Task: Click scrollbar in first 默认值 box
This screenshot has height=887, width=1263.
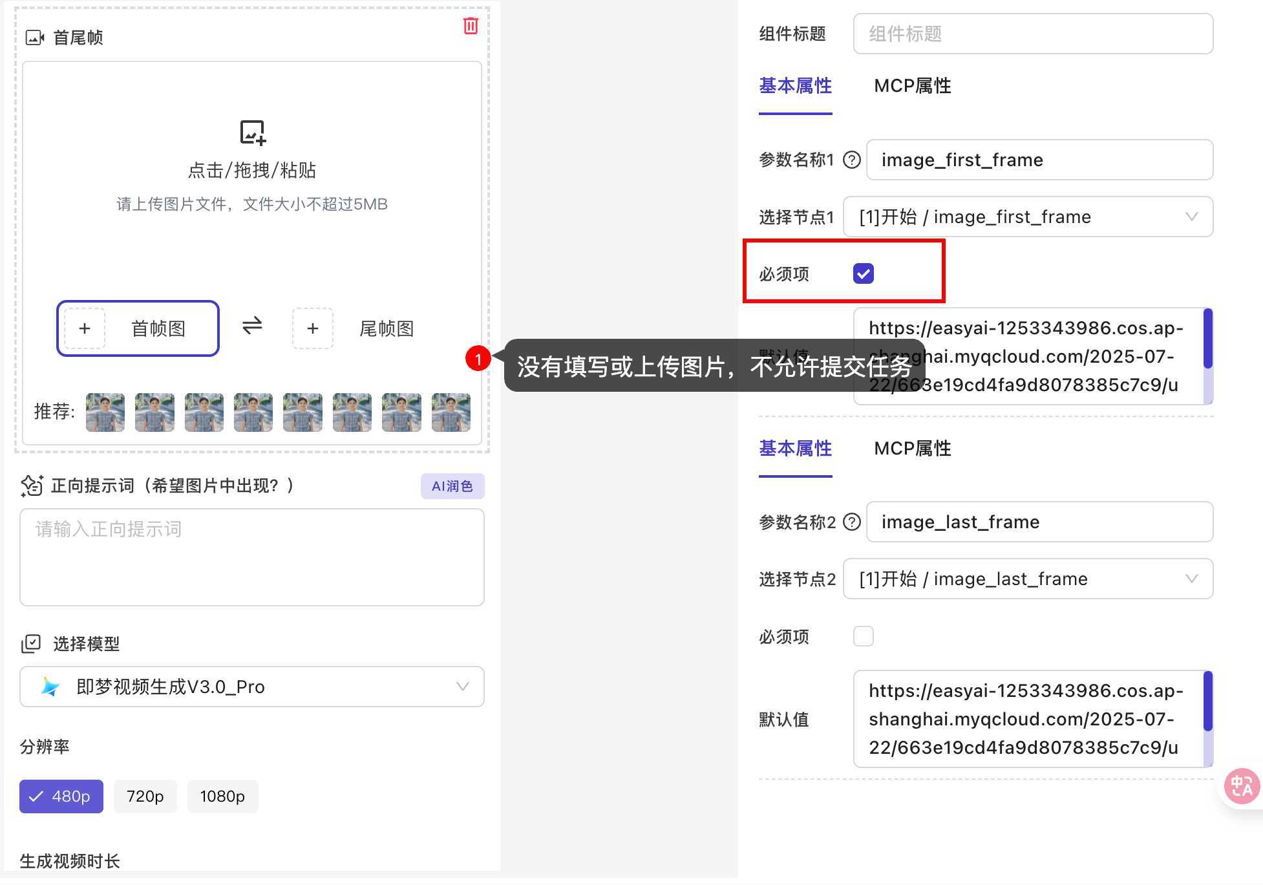Action: 1207,339
